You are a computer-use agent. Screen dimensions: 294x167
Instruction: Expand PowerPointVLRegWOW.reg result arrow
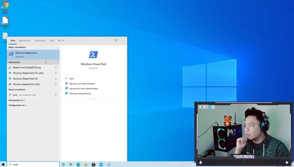(56, 67)
